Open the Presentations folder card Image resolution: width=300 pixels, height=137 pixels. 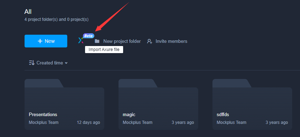pos(64,104)
